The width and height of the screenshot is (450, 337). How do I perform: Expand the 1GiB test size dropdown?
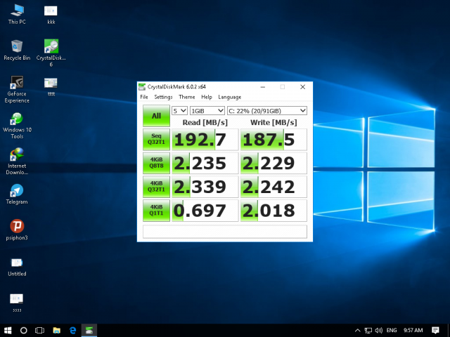(207, 111)
